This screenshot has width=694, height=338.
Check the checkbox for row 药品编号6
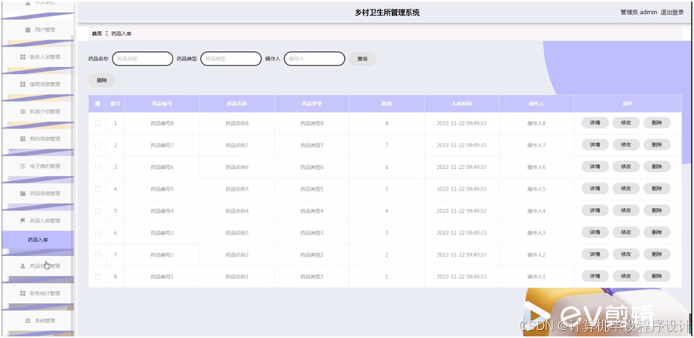[x=97, y=167]
